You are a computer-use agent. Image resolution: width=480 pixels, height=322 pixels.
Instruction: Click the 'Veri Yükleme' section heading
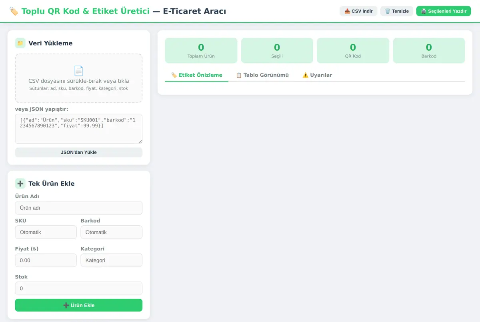point(50,43)
